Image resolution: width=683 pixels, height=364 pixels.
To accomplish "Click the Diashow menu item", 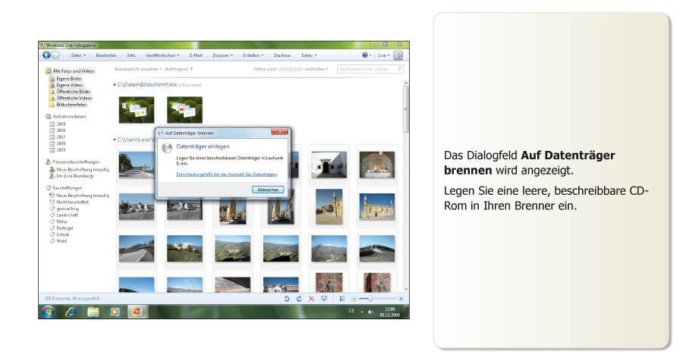I will (x=282, y=55).
